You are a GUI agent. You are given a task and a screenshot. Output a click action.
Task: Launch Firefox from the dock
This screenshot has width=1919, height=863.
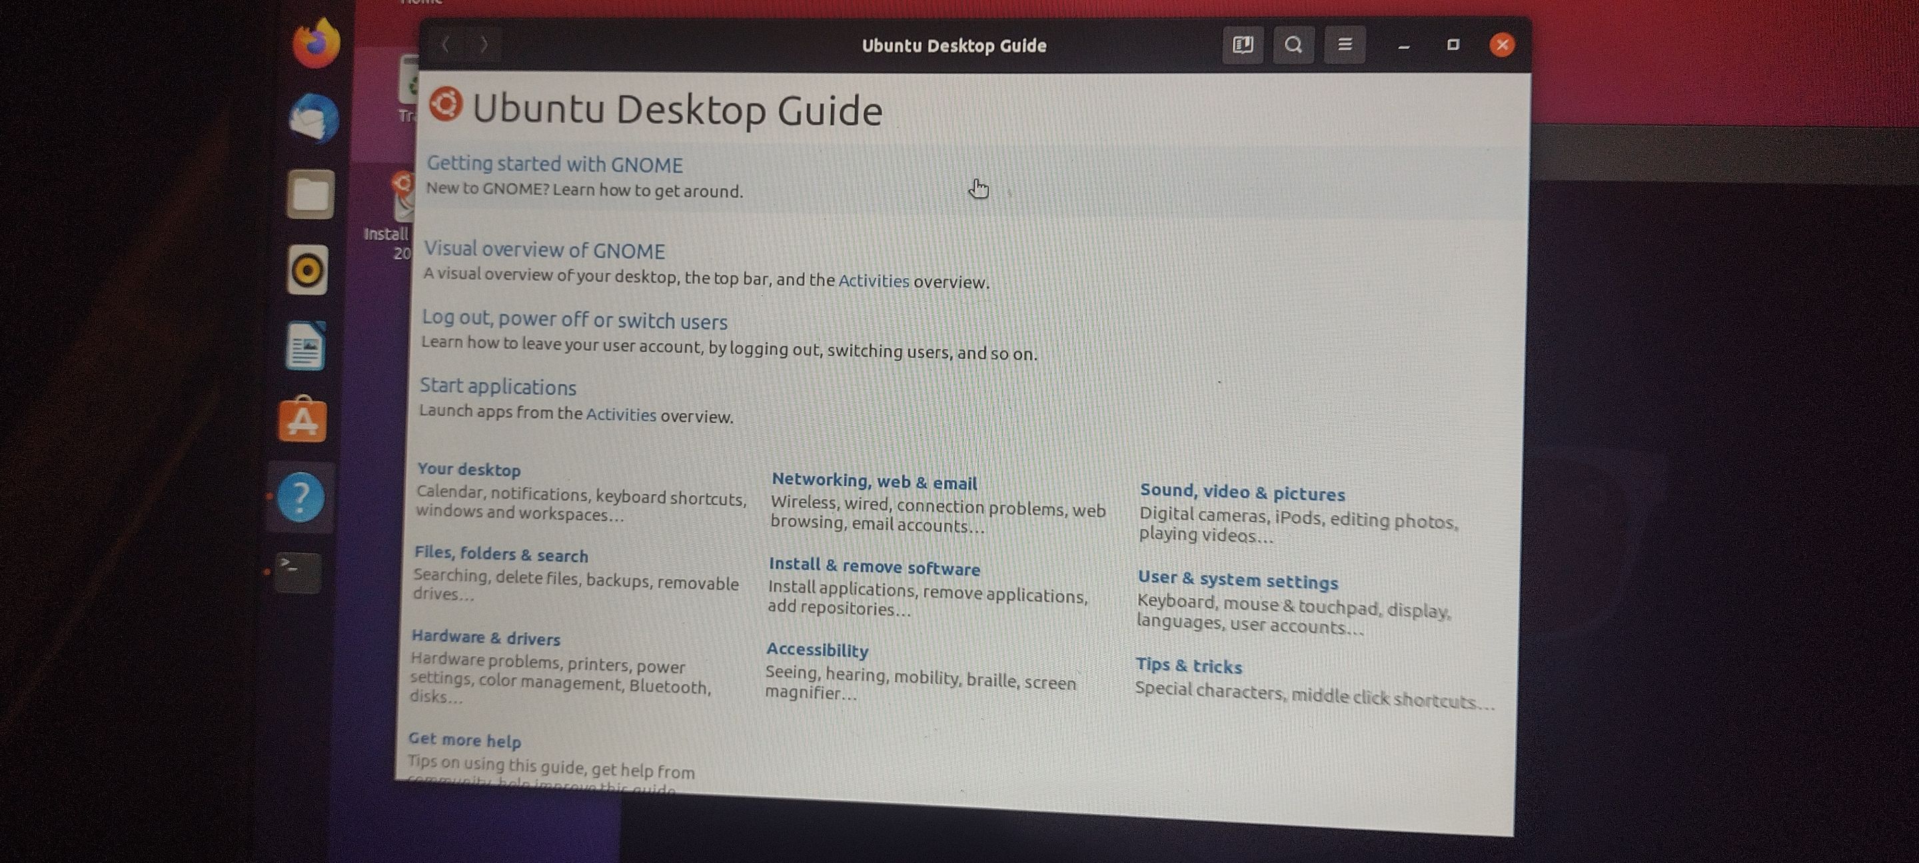click(x=316, y=44)
